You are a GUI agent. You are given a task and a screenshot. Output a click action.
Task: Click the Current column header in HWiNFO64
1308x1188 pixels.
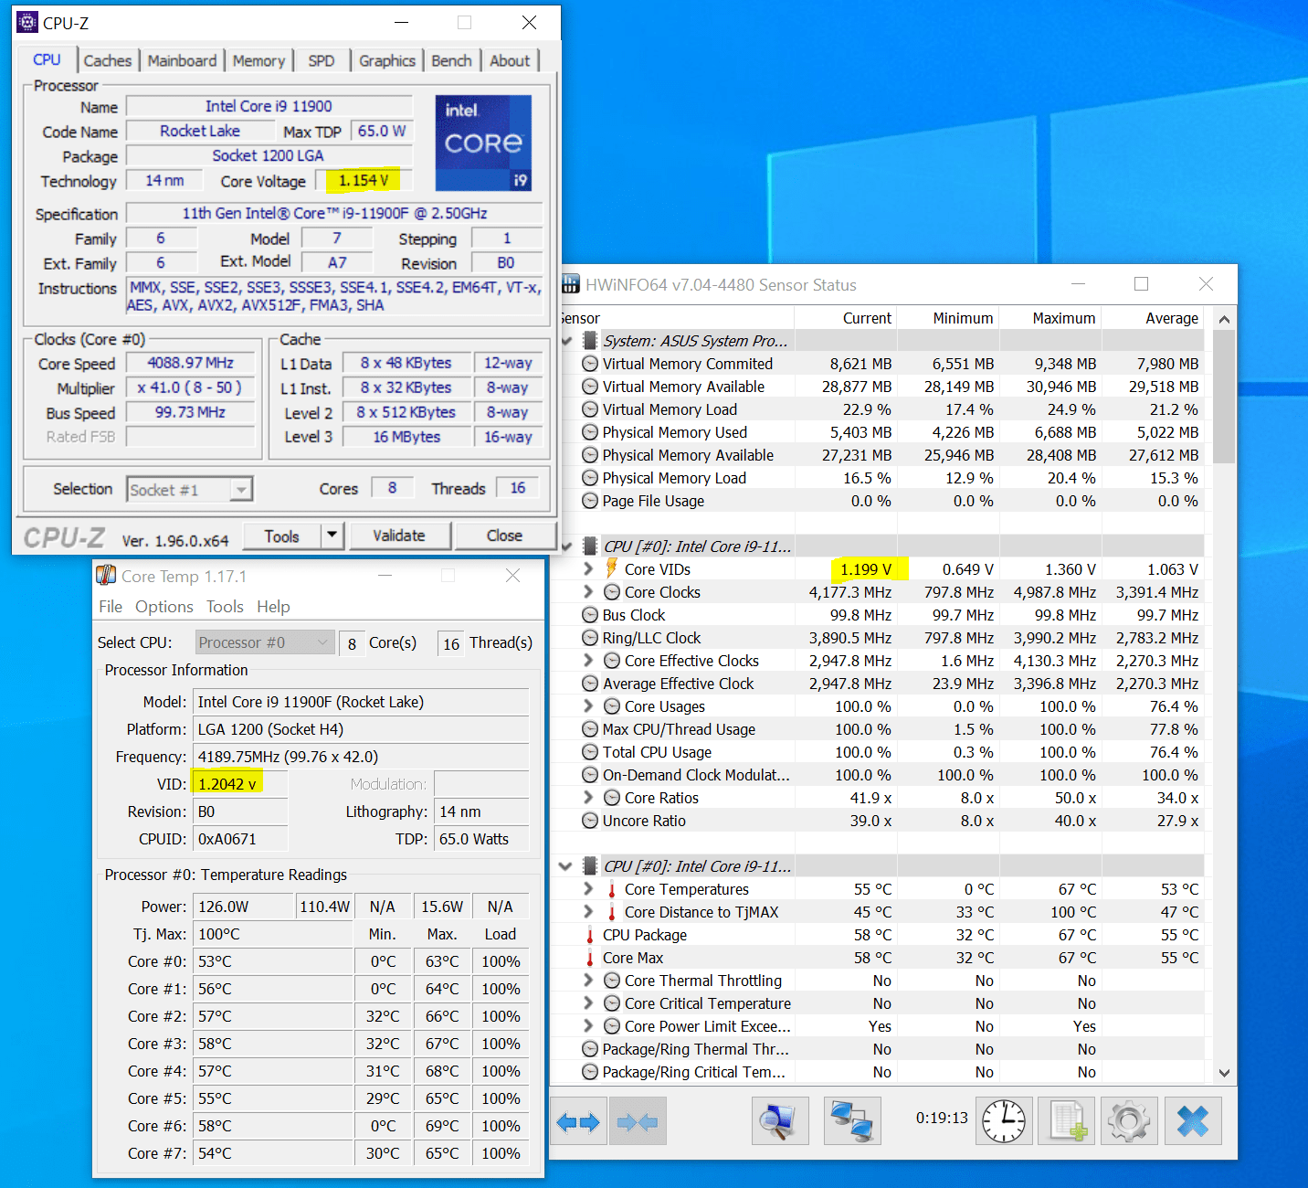pyautogui.click(x=846, y=318)
